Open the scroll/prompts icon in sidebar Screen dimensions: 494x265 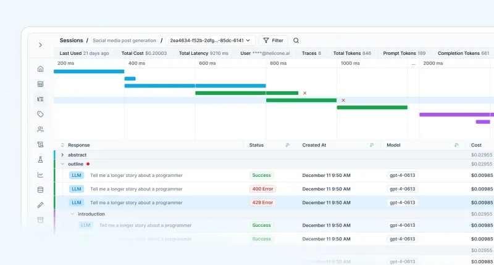tap(40, 144)
